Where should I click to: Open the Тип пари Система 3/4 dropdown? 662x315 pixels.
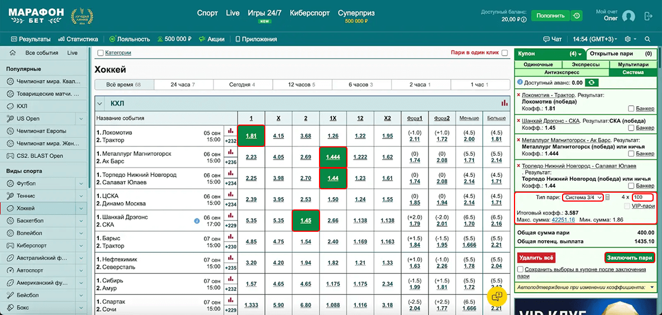pos(583,198)
